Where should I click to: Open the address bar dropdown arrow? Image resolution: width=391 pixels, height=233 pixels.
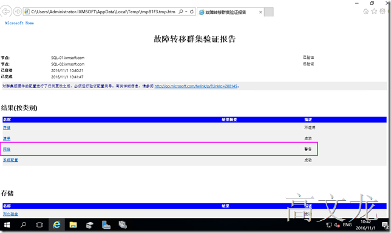pyautogui.click(x=186, y=12)
